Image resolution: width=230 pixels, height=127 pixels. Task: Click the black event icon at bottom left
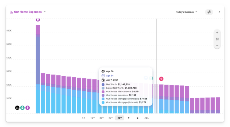[x=18, y=108]
